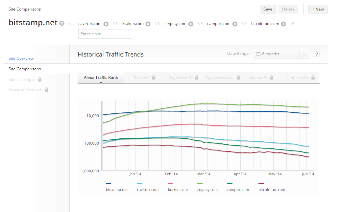Viewport: 341px width, 212px height.
Task: Remove bitcoin-otc.com using its X icon
Action: click(283, 24)
